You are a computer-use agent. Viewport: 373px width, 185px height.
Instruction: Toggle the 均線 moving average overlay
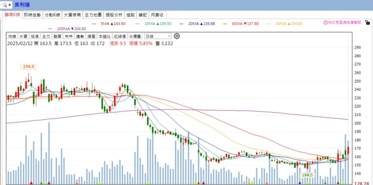tap(12, 36)
